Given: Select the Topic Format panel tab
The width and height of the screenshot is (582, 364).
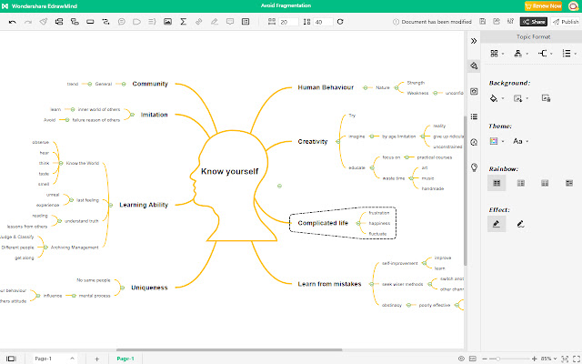Looking at the screenshot, I should tap(535, 36).
